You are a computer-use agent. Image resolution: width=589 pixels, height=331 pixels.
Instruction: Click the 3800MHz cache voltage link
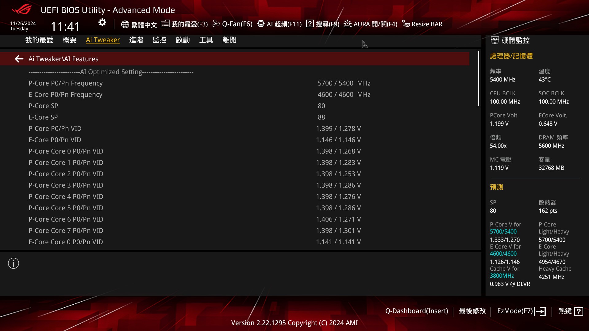point(502,276)
